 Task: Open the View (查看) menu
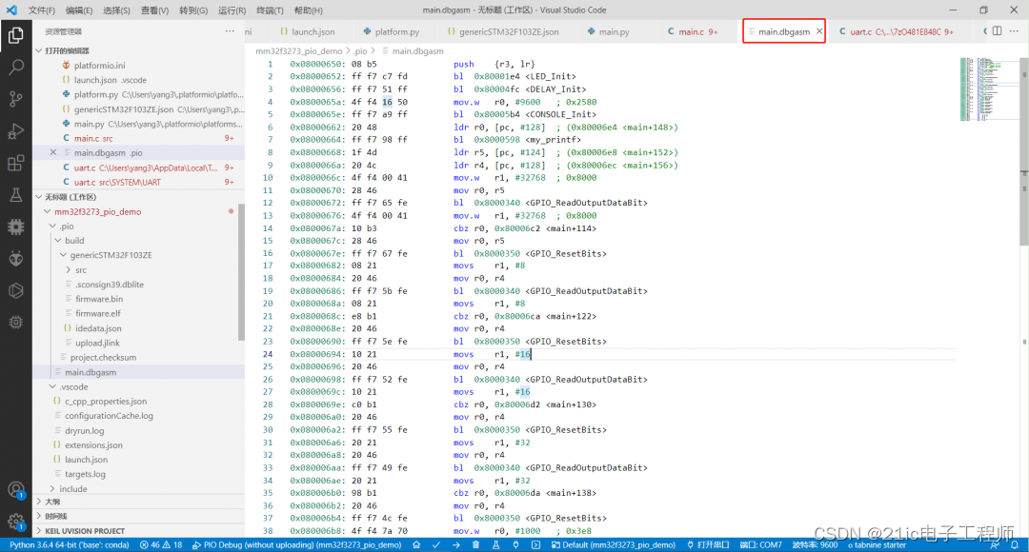point(154,10)
